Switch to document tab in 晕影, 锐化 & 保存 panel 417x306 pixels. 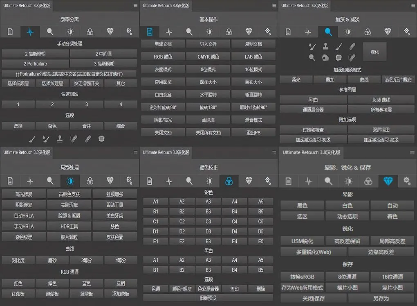point(289,181)
